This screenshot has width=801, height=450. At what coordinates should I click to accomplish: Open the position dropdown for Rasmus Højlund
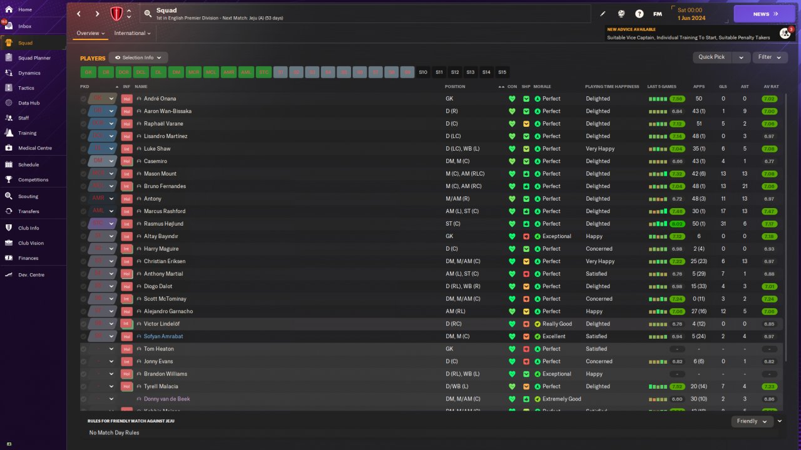click(111, 224)
